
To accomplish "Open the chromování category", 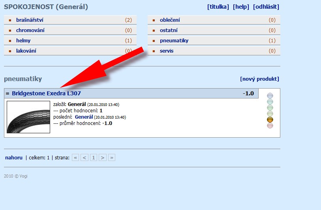I will point(30,30).
